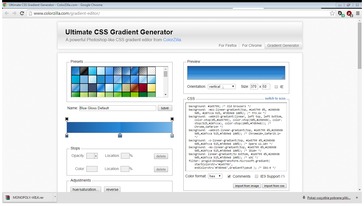The height and width of the screenshot is (206, 364).
Task: Choose the first Blue Gloss preset
Action: 75,71
